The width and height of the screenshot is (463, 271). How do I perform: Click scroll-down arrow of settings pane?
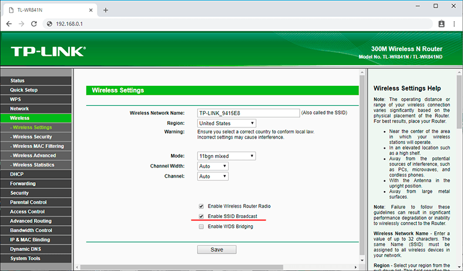(x=362, y=260)
